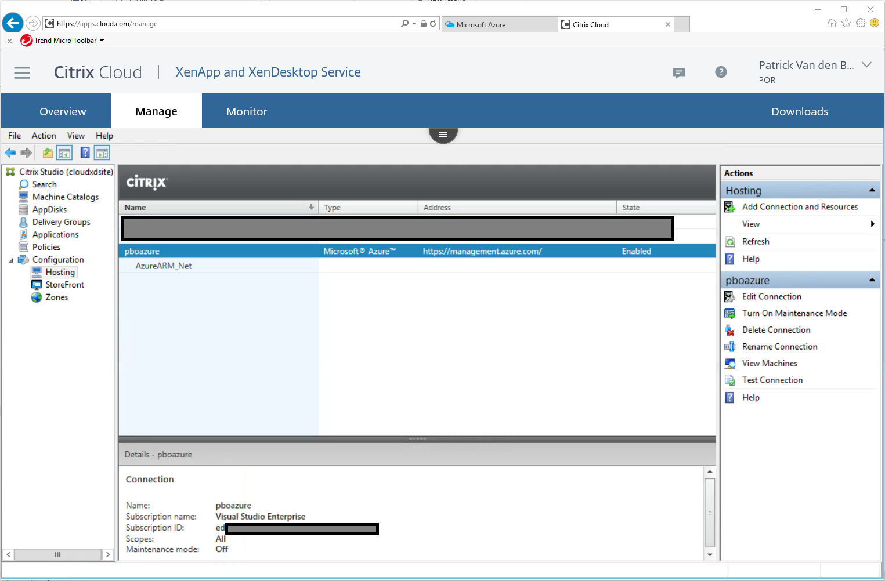
Task: Open the File menu
Action: (15, 136)
